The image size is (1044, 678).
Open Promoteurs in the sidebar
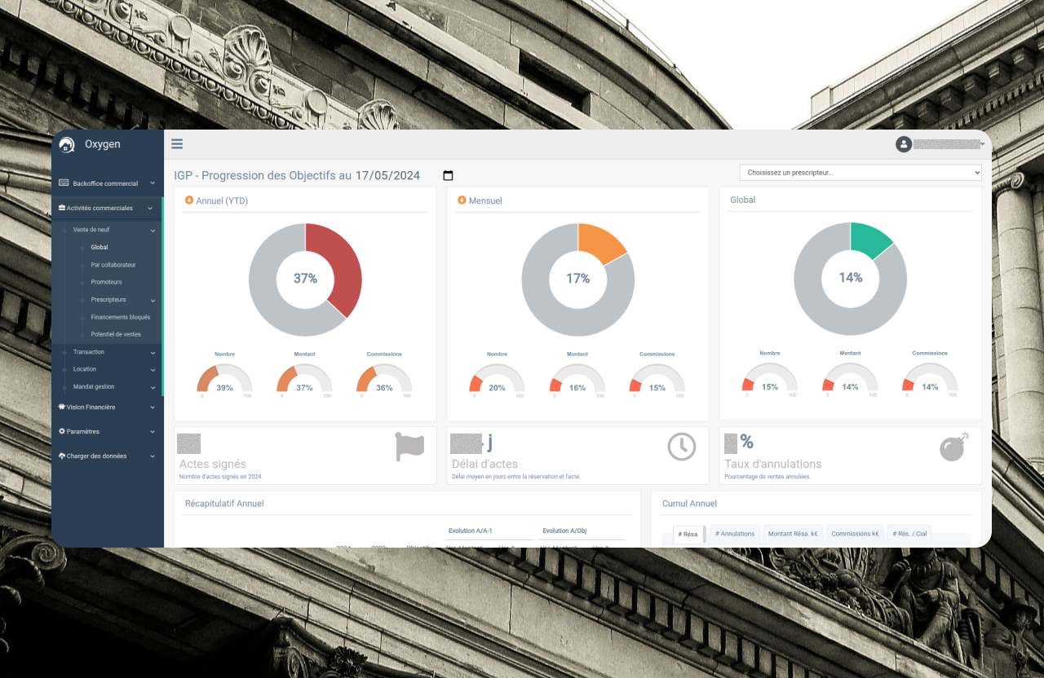click(x=106, y=282)
